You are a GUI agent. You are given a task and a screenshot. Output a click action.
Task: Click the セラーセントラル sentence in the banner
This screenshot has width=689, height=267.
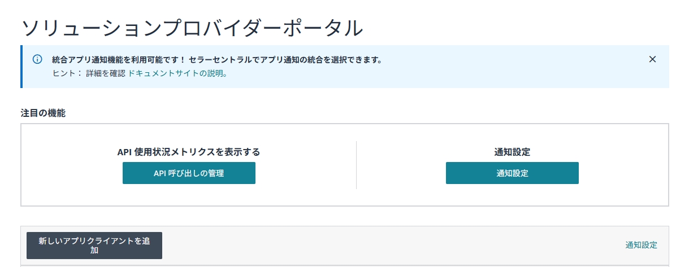coord(285,59)
